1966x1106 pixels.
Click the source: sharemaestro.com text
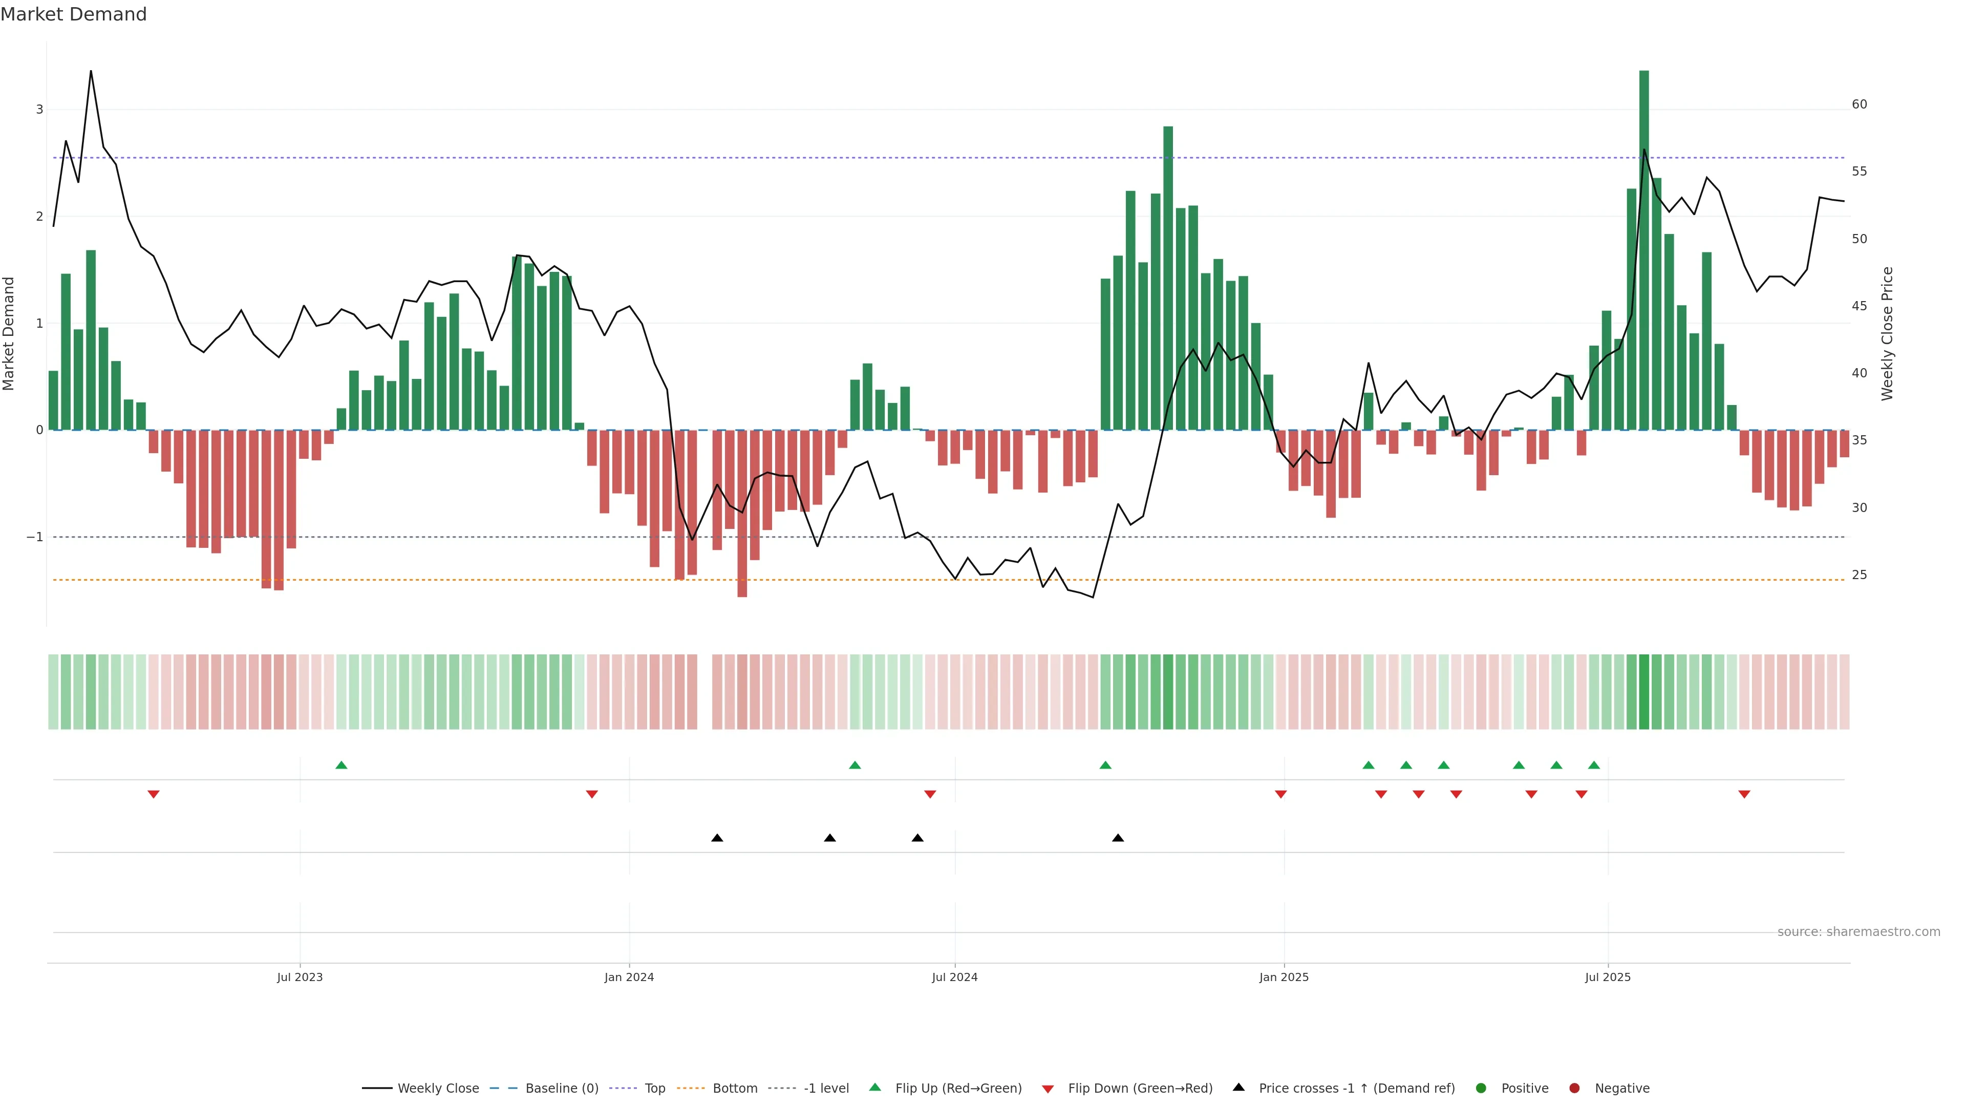pos(1858,931)
